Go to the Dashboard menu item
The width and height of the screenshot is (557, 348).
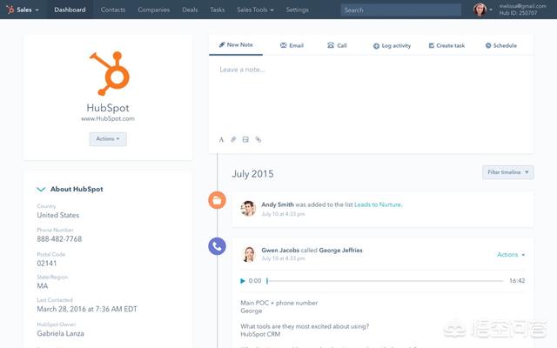pyautogui.click(x=70, y=10)
